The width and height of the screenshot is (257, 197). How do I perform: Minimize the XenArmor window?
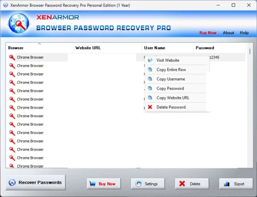point(218,5)
